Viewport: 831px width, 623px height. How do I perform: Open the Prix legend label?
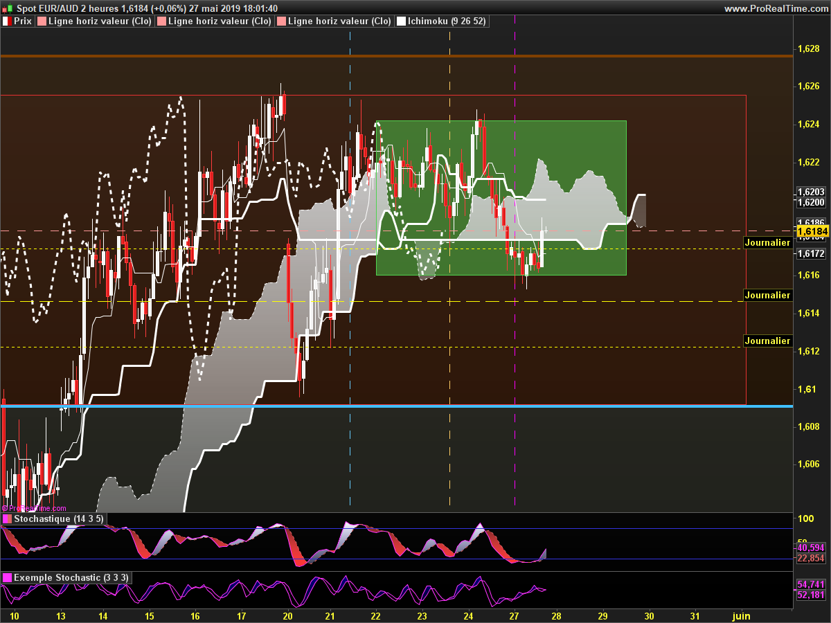(23, 21)
